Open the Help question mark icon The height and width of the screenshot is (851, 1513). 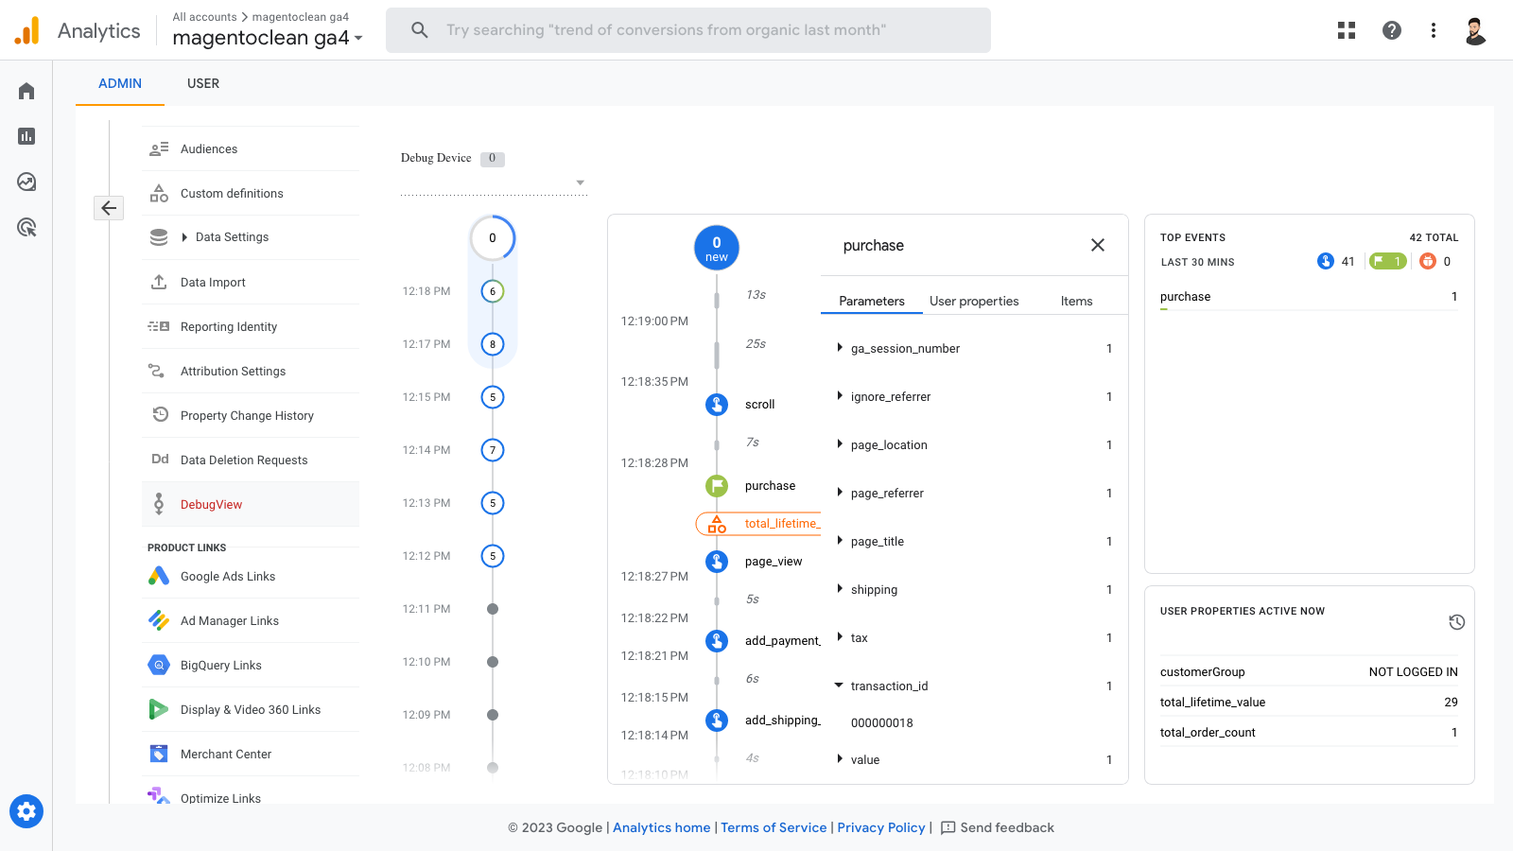click(x=1392, y=30)
